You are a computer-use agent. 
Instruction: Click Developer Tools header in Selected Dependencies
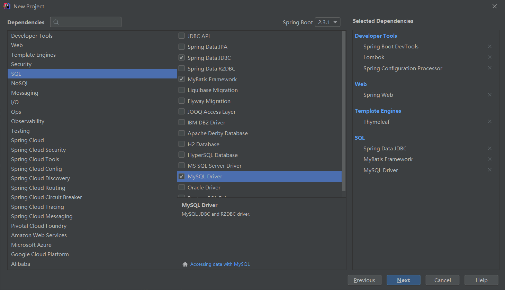pos(376,36)
